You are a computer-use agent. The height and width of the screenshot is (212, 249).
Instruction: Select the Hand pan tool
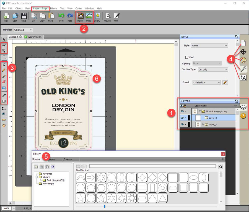tap(4, 125)
